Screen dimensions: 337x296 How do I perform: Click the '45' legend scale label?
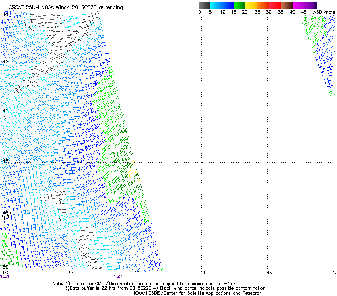[304, 12]
